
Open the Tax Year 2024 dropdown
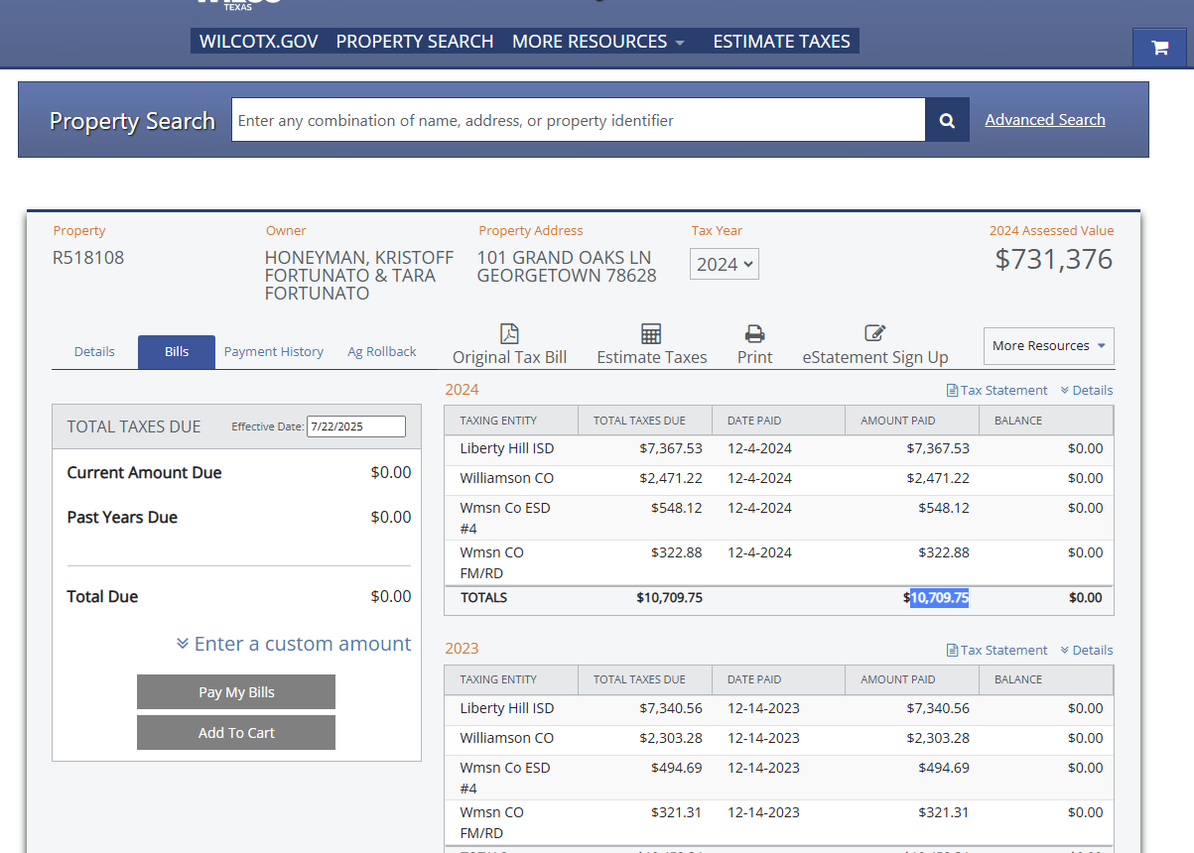(x=725, y=264)
